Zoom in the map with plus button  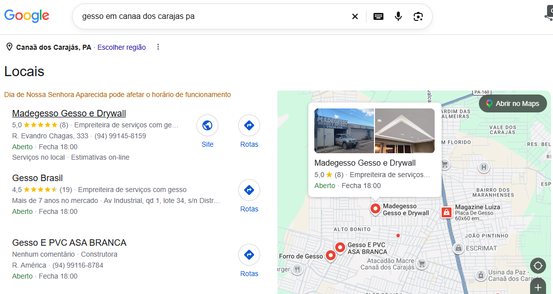tap(538, 287)
